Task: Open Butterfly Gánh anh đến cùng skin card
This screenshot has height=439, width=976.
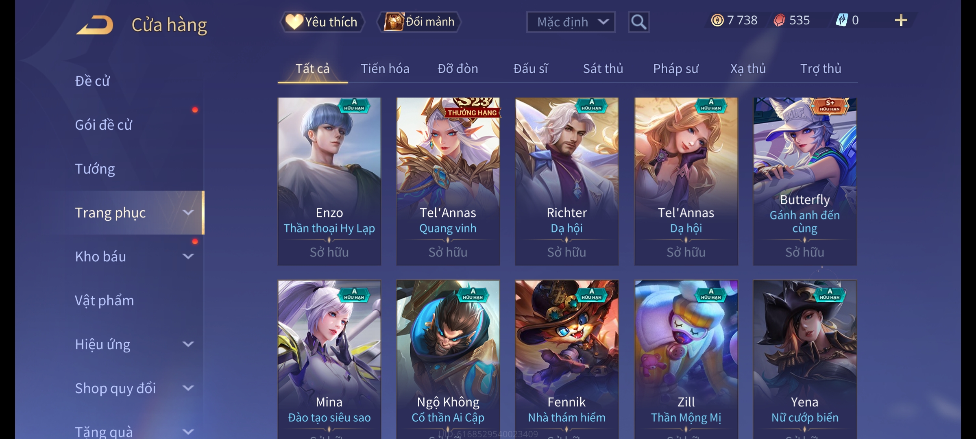Action: pos(805,181)
